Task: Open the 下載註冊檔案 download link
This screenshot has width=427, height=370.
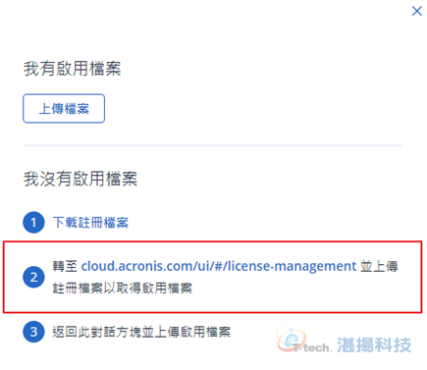Action: [90, 223]
